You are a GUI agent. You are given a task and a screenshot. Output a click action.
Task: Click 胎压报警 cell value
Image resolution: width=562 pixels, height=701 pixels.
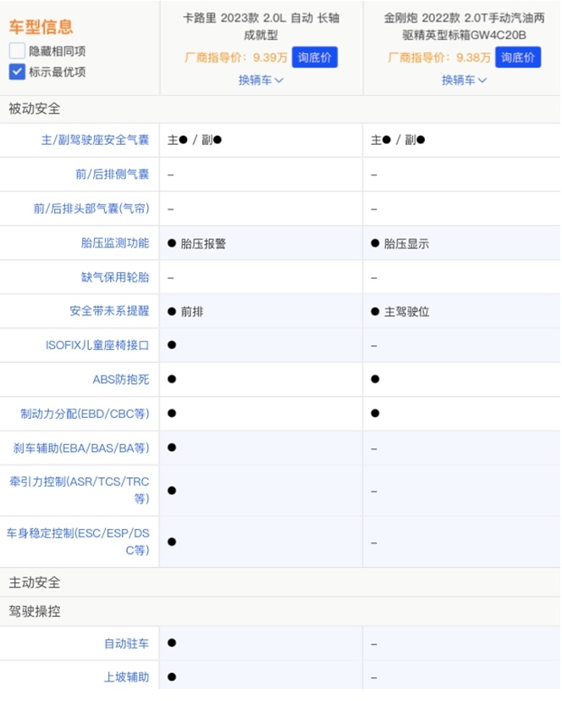click(x=203, y=244)
